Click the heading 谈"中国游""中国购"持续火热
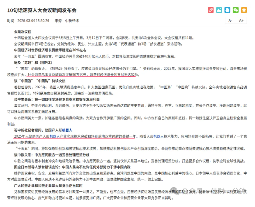 [x=40, y=81]
